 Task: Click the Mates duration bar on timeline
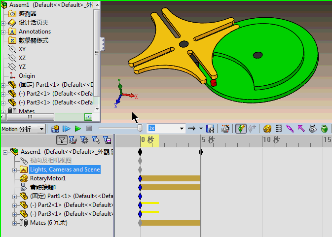[x=171, y=223]
